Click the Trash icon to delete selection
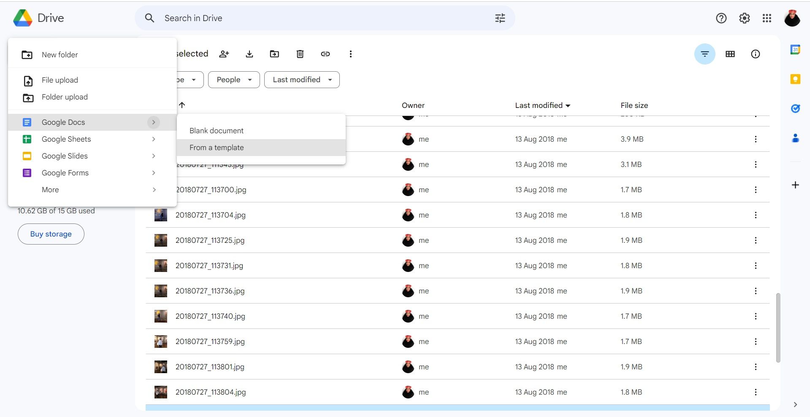 pos(300,54)
